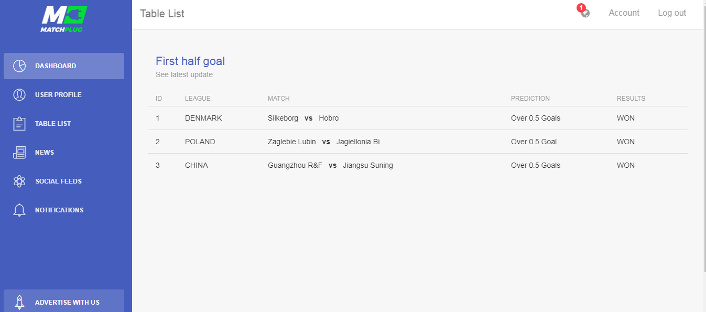Open the globe notifications icon with badge
This screenshot has height=312, width=706.
pos(585,13)
